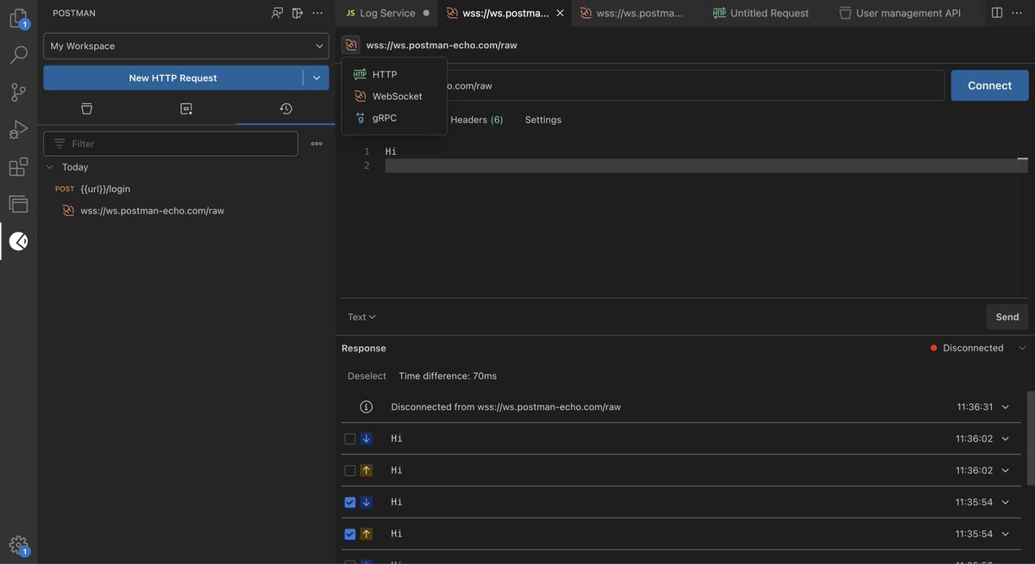Switch to the History clock icon tab
This screenshot has height=564, width=1035.
[285, 108]
